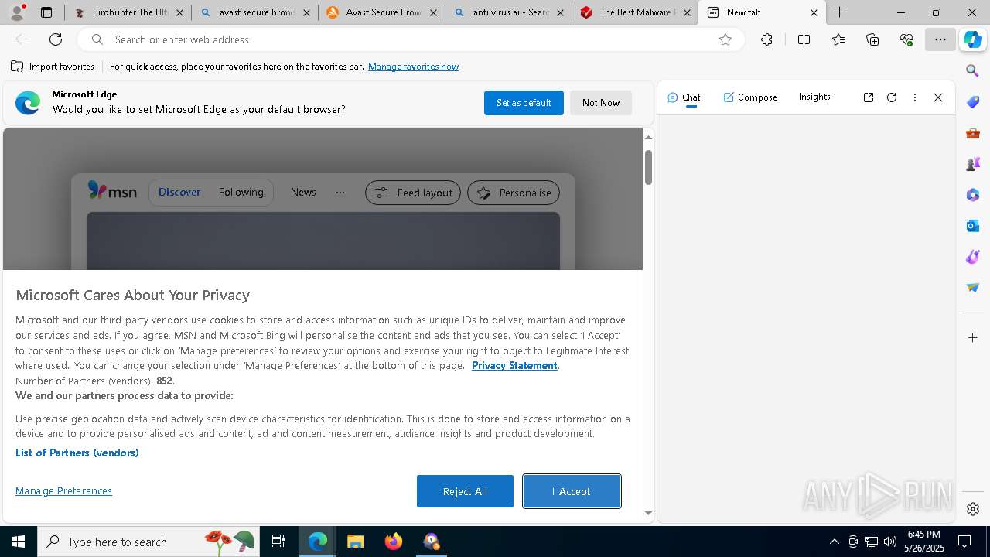Open the Extensions puzzle icon
Image resolution: width=990 pixels, height=557 pixels.
pos(766,39)
